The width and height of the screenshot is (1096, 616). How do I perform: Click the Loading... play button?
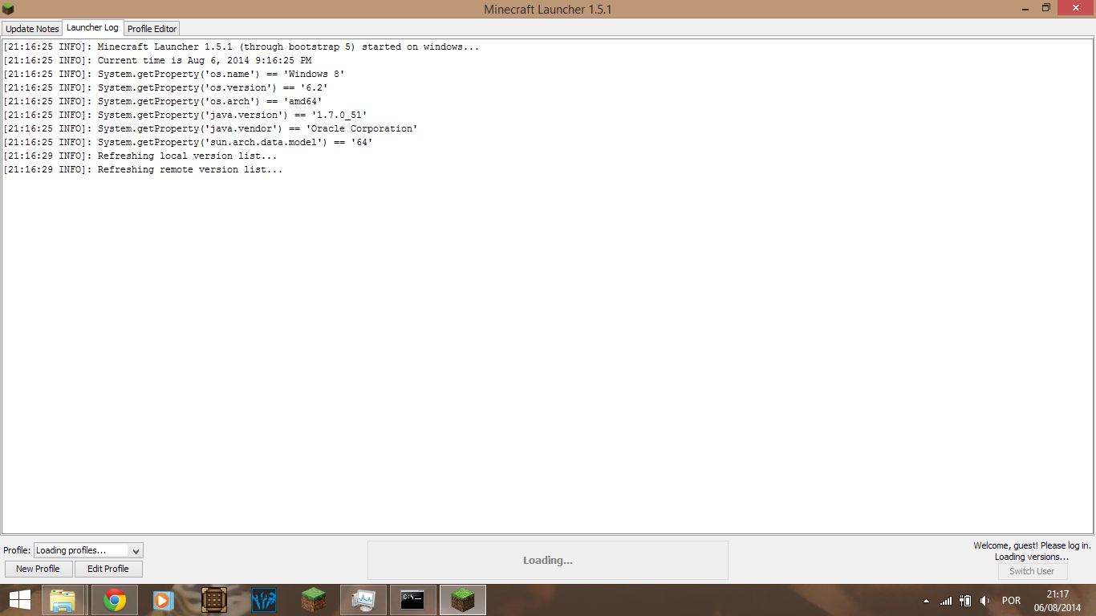pos(548,560)
